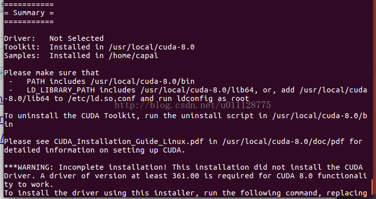Click the 'Not Selected' driver status text

click(x=77, y=38)
